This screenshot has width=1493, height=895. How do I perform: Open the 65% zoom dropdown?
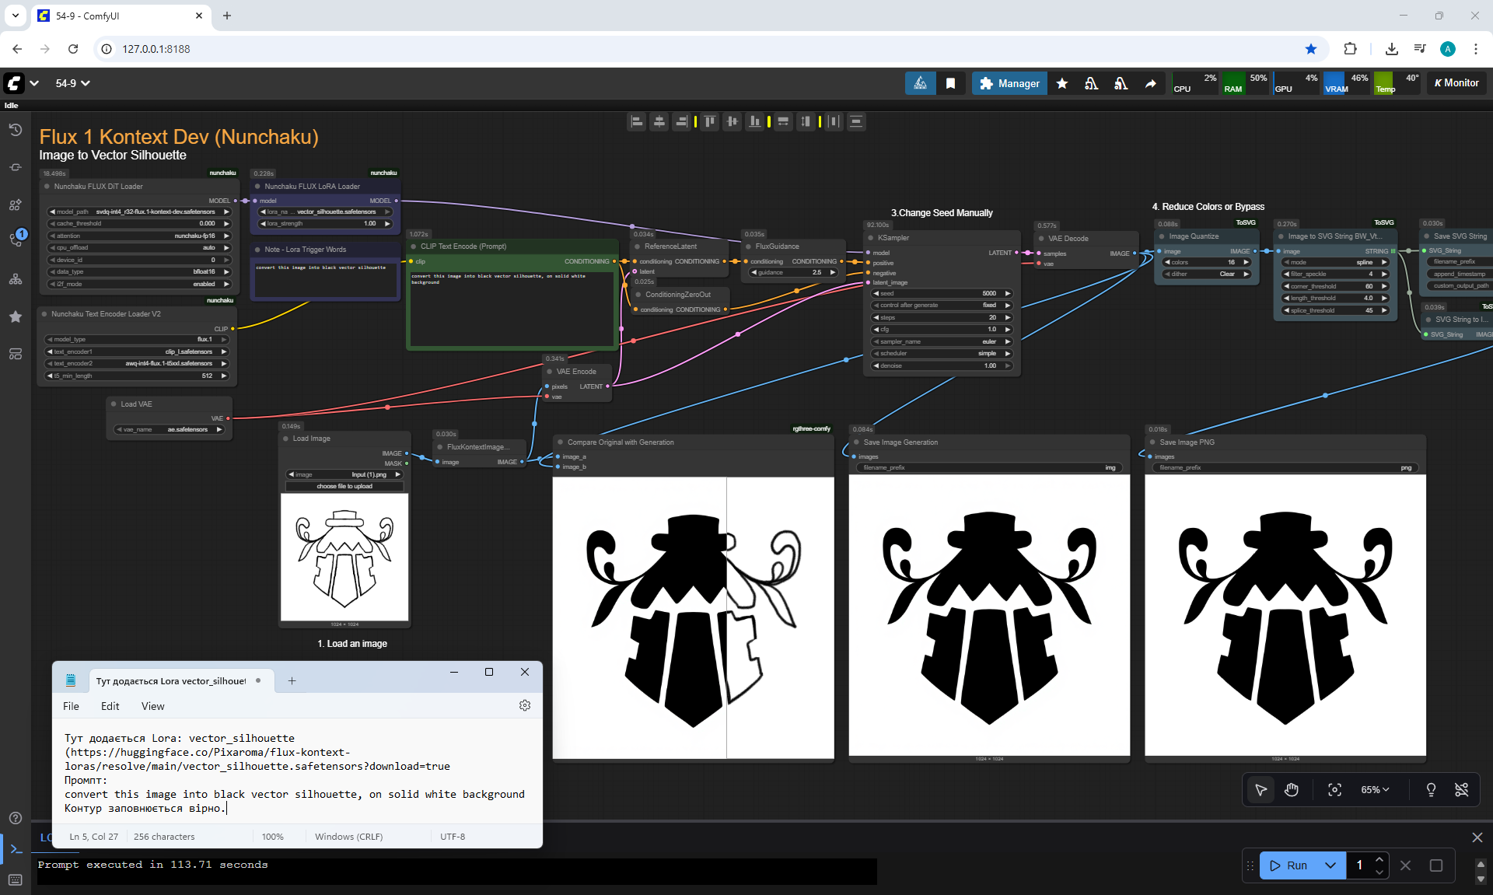[x=1375, y=789]
